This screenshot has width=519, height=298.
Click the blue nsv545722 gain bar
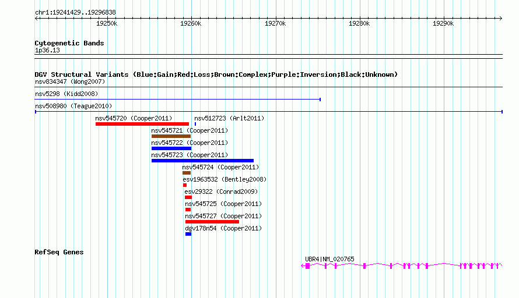(x=171, y=148)
